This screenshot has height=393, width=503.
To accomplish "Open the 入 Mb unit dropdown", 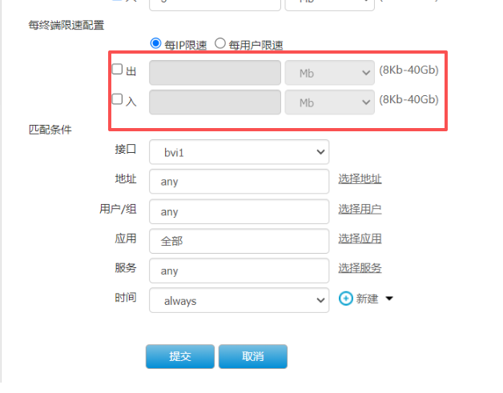I will tap(329, 102).
